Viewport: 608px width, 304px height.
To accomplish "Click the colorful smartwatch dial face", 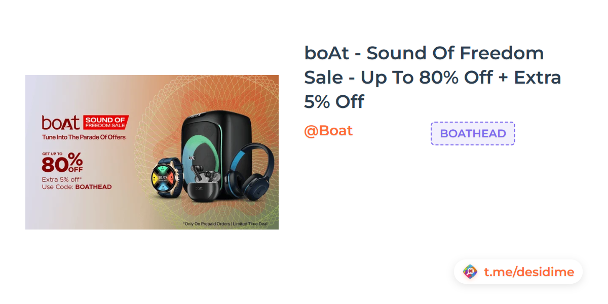I will click(x=164, y=177).
